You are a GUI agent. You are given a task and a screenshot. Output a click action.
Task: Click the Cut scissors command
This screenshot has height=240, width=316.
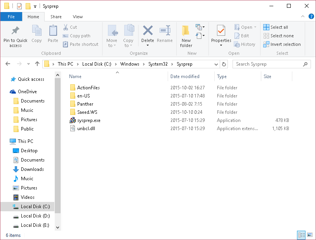pos(70,27)
